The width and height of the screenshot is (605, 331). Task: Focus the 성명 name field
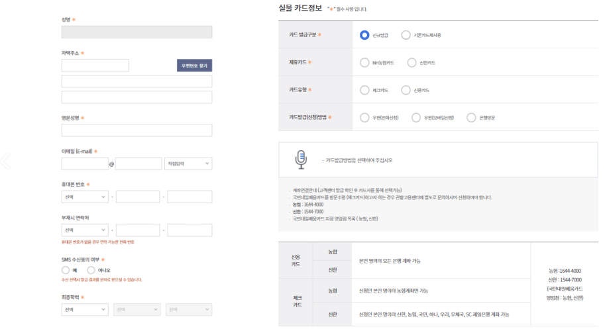point(137,32)
